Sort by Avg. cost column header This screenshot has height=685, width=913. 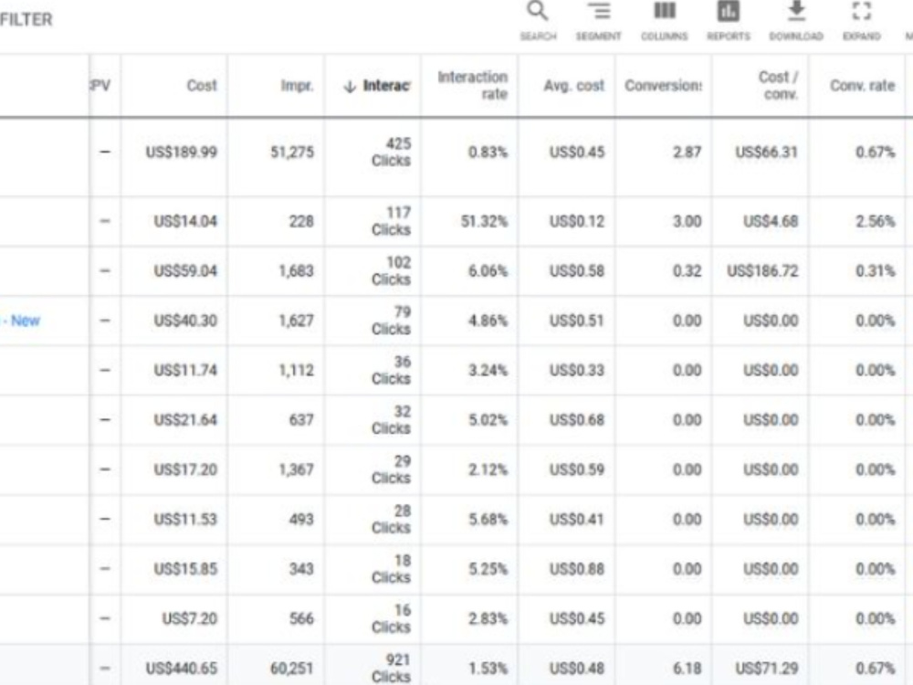pos(573,86)
